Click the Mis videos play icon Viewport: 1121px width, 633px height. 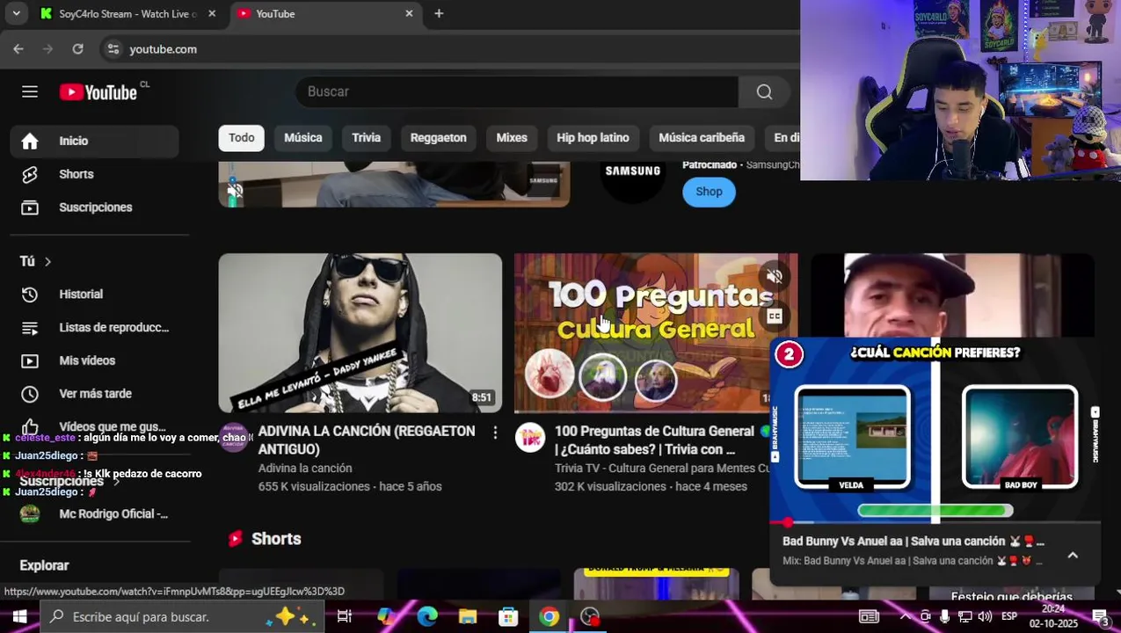point(30,360)
